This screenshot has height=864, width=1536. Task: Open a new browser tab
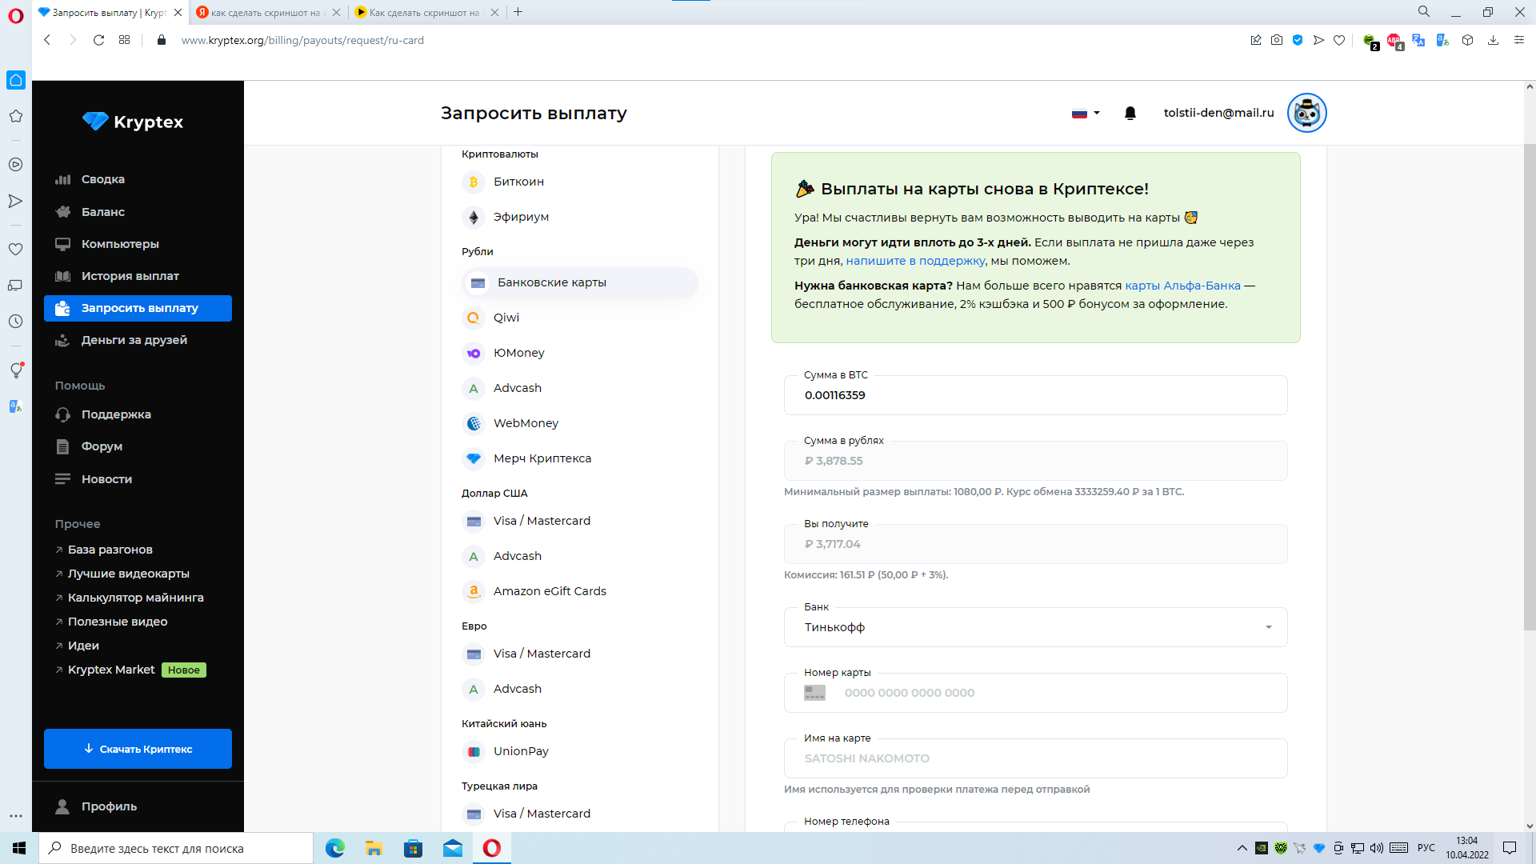518,12
